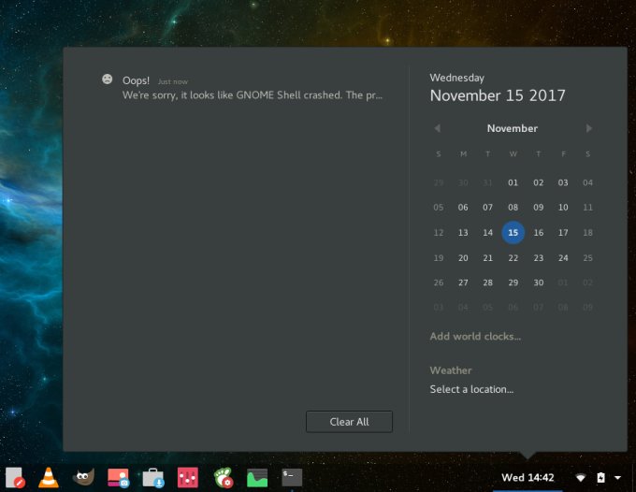Click the Wednesday label above the date

(x=457, y=78)
